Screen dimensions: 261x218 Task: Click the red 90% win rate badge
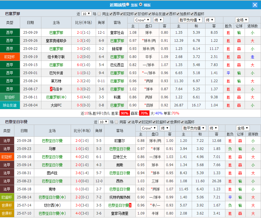pyautogui.click(x=124, y=113)
